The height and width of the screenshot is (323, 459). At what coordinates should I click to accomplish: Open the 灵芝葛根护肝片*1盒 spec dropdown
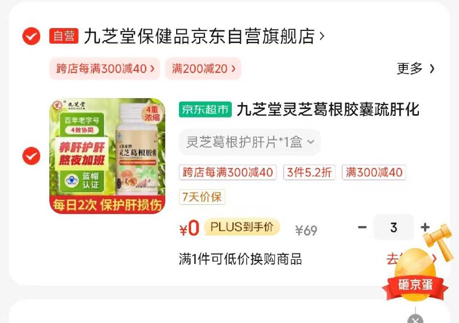coord(250,142)
